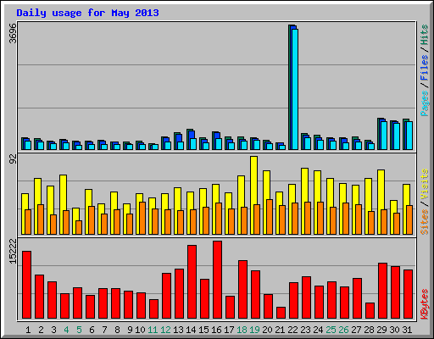The width and height of the screenshot is (434, 339).
Task: Click the 3696 axis value
Action: coord(13,33)
